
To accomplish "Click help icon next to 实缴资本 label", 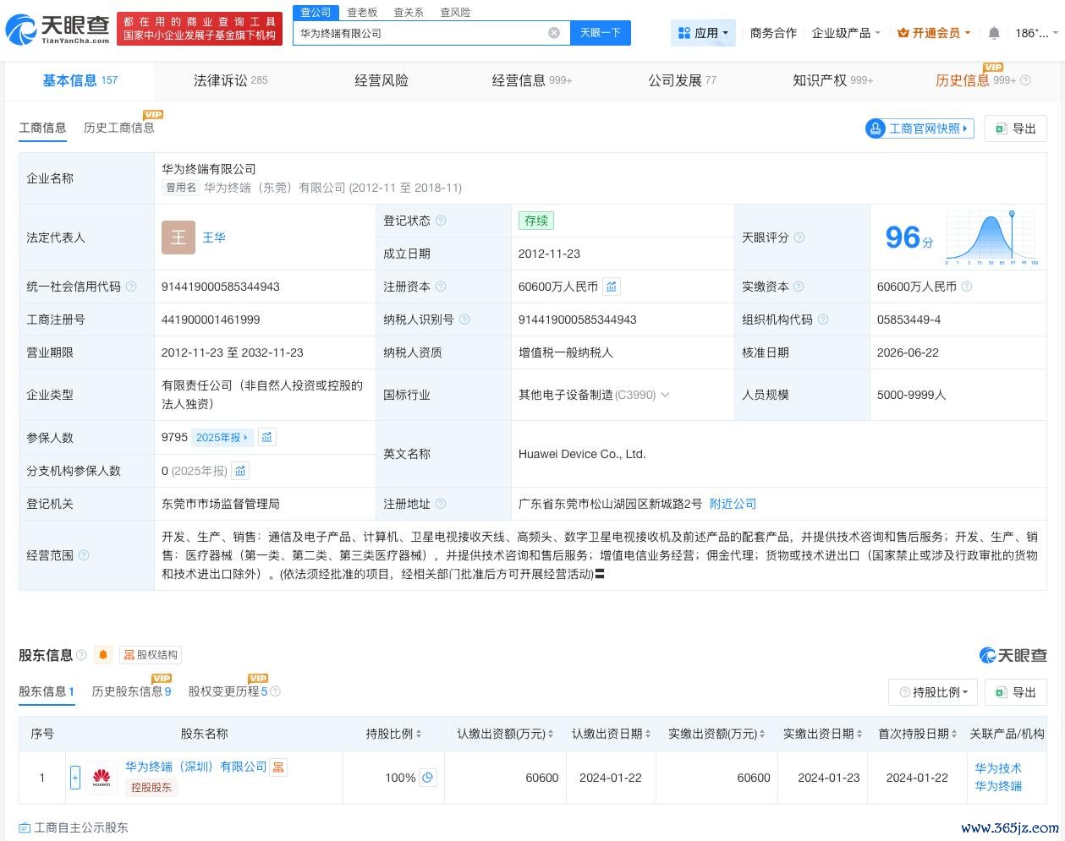I will pos(799,287).
